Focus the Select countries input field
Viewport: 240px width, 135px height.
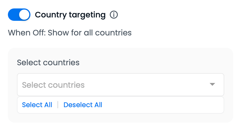click(x=113, y=85)
